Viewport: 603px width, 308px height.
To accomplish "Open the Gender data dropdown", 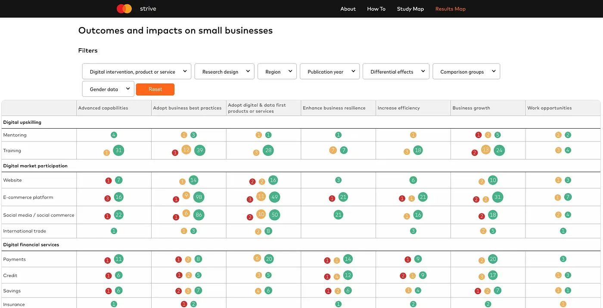I will point(108,89).
